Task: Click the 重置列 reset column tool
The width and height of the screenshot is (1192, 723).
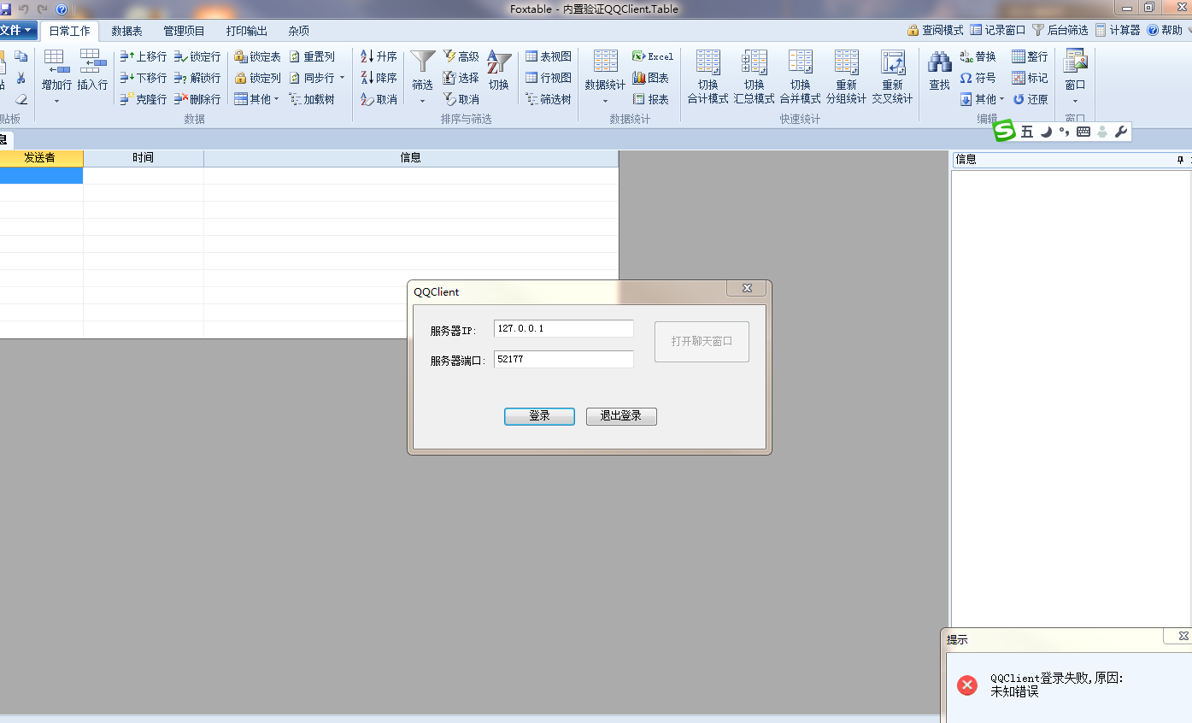Action: click(x=312, y=56)
